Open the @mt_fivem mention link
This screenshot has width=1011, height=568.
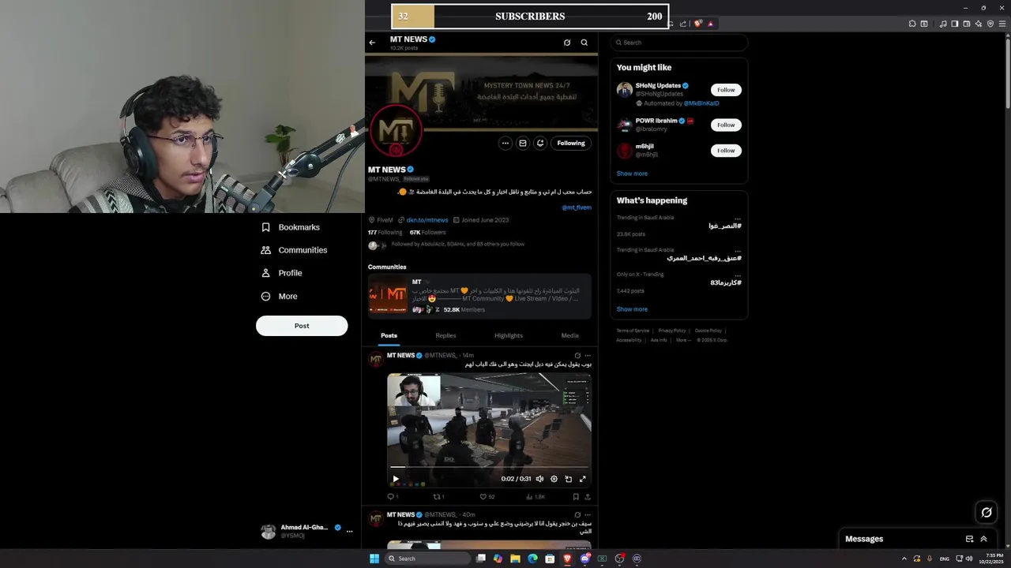click(577, 207)
